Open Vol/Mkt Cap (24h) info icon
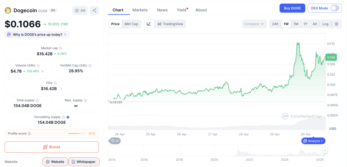347x167 pixels. (90, 66)
